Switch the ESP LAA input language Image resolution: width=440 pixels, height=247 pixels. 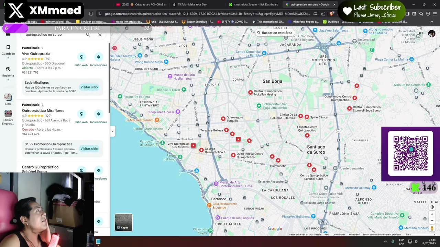401,242
